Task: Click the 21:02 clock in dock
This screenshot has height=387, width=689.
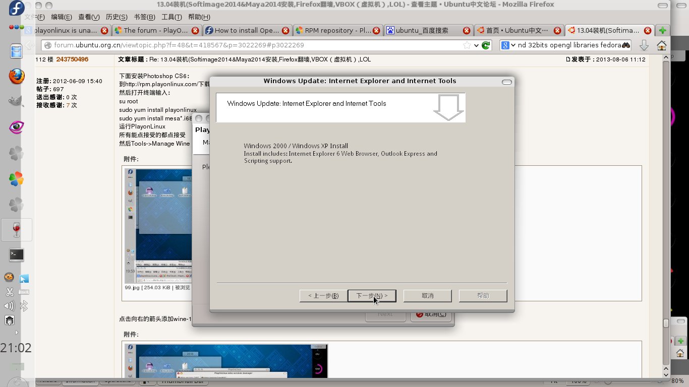Action: pyautogui.click(x=16, y=348)
